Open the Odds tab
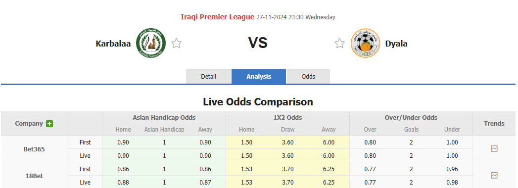This screenshot has height=188, width=518. coord(308,76)
